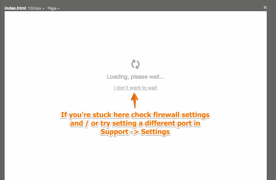Follow the "I don't want to wait" link

tap(135, 87)
